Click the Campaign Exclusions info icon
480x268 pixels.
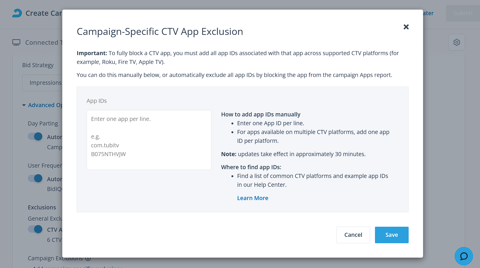(x=88, y=258)
